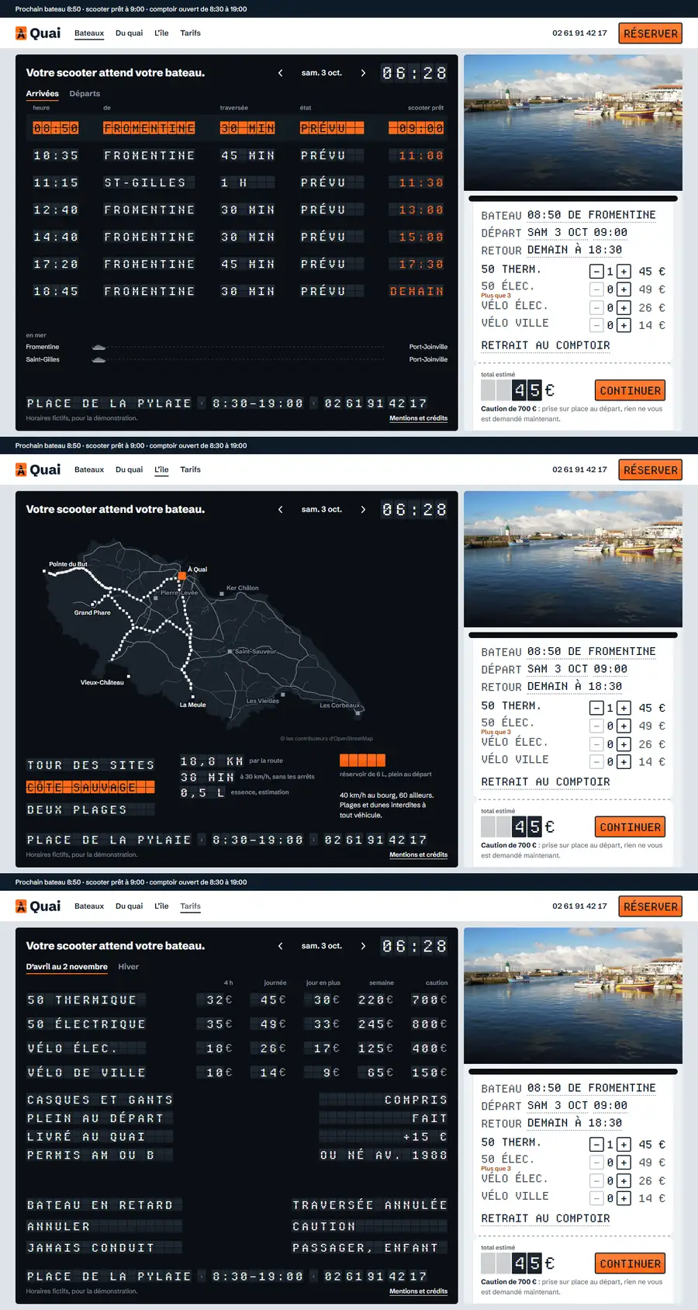
Task: Open the RETRAIT AU COMPTOIR selector beside arrivals
Action: (545, 345)
